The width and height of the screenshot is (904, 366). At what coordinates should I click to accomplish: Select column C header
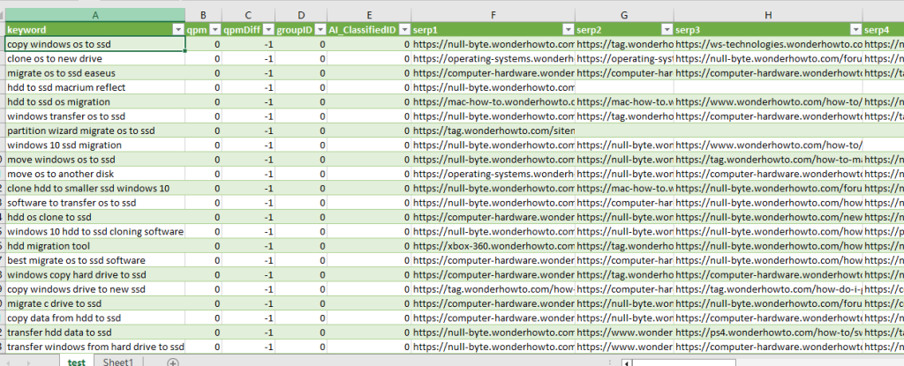pyautogui.click(x=248, y=15)
